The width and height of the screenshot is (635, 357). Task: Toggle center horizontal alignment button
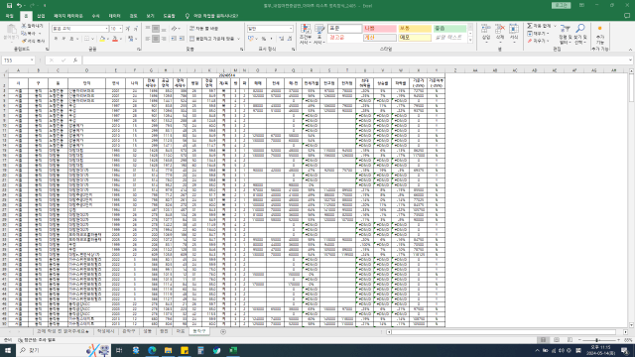click(x=156, y=39)
